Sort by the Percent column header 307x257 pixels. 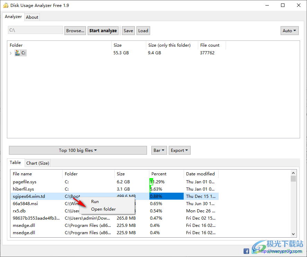point(166,174)
